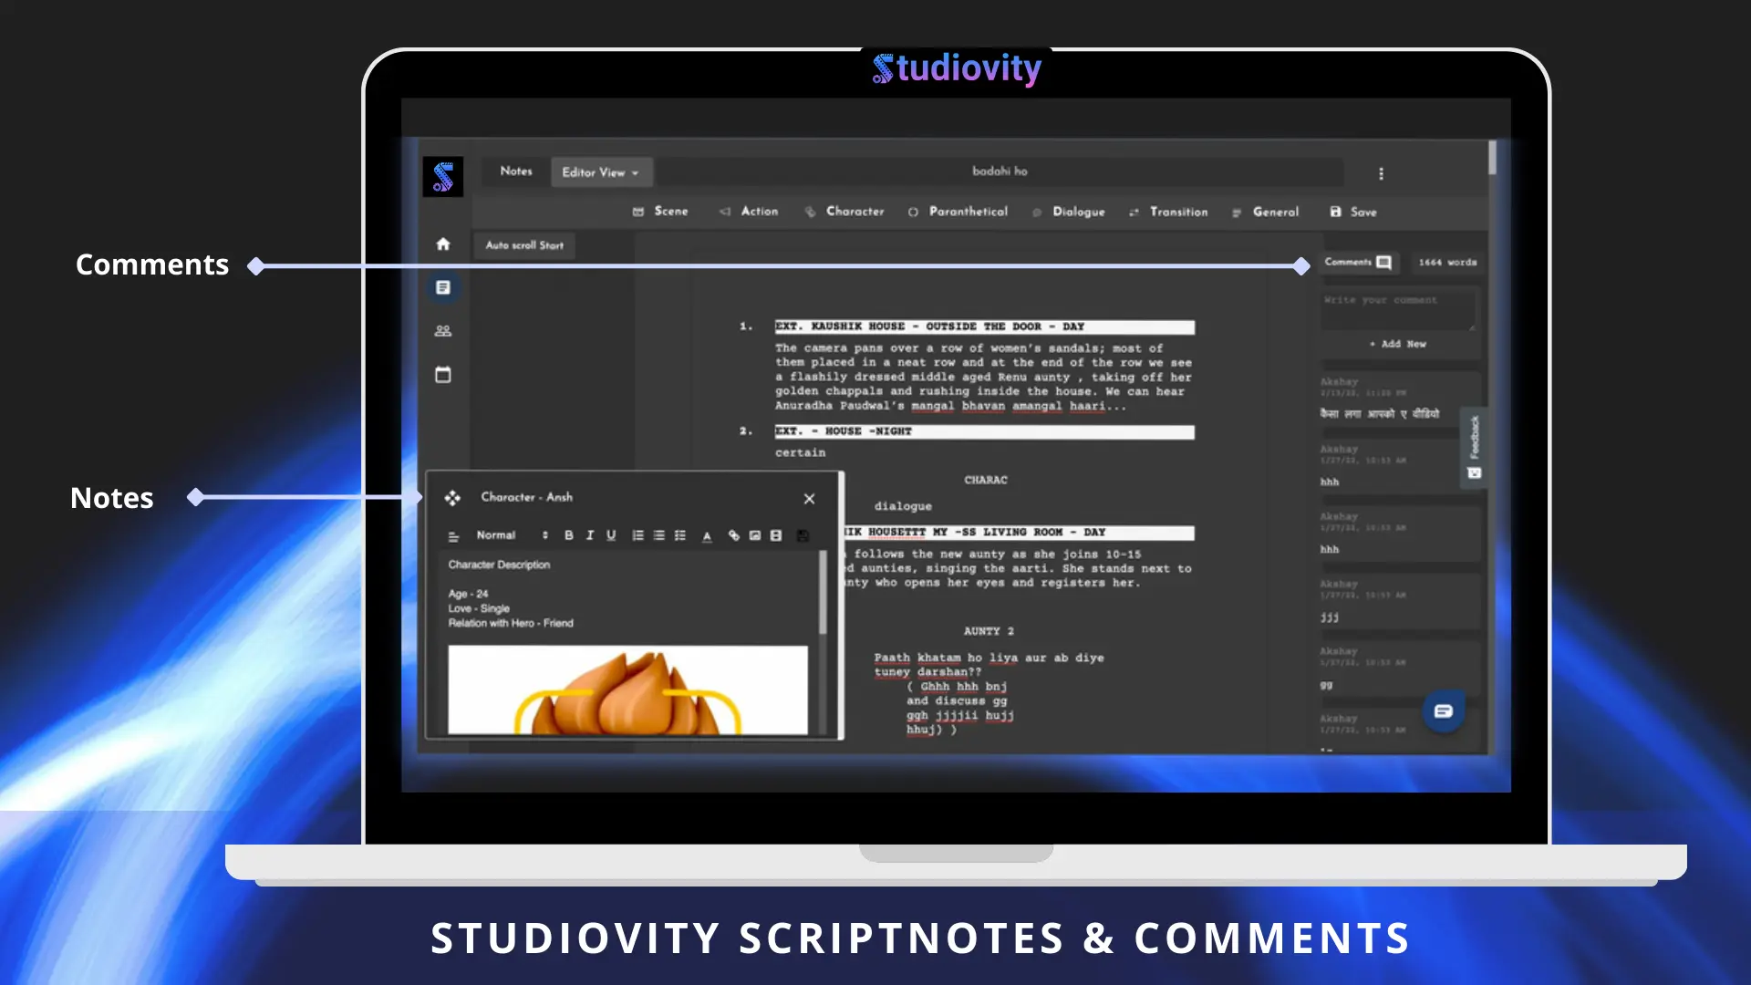1751x985 pixels.
Task: Insert a hyperlink using the notes toolbar link icon
Action: [732, 535]
